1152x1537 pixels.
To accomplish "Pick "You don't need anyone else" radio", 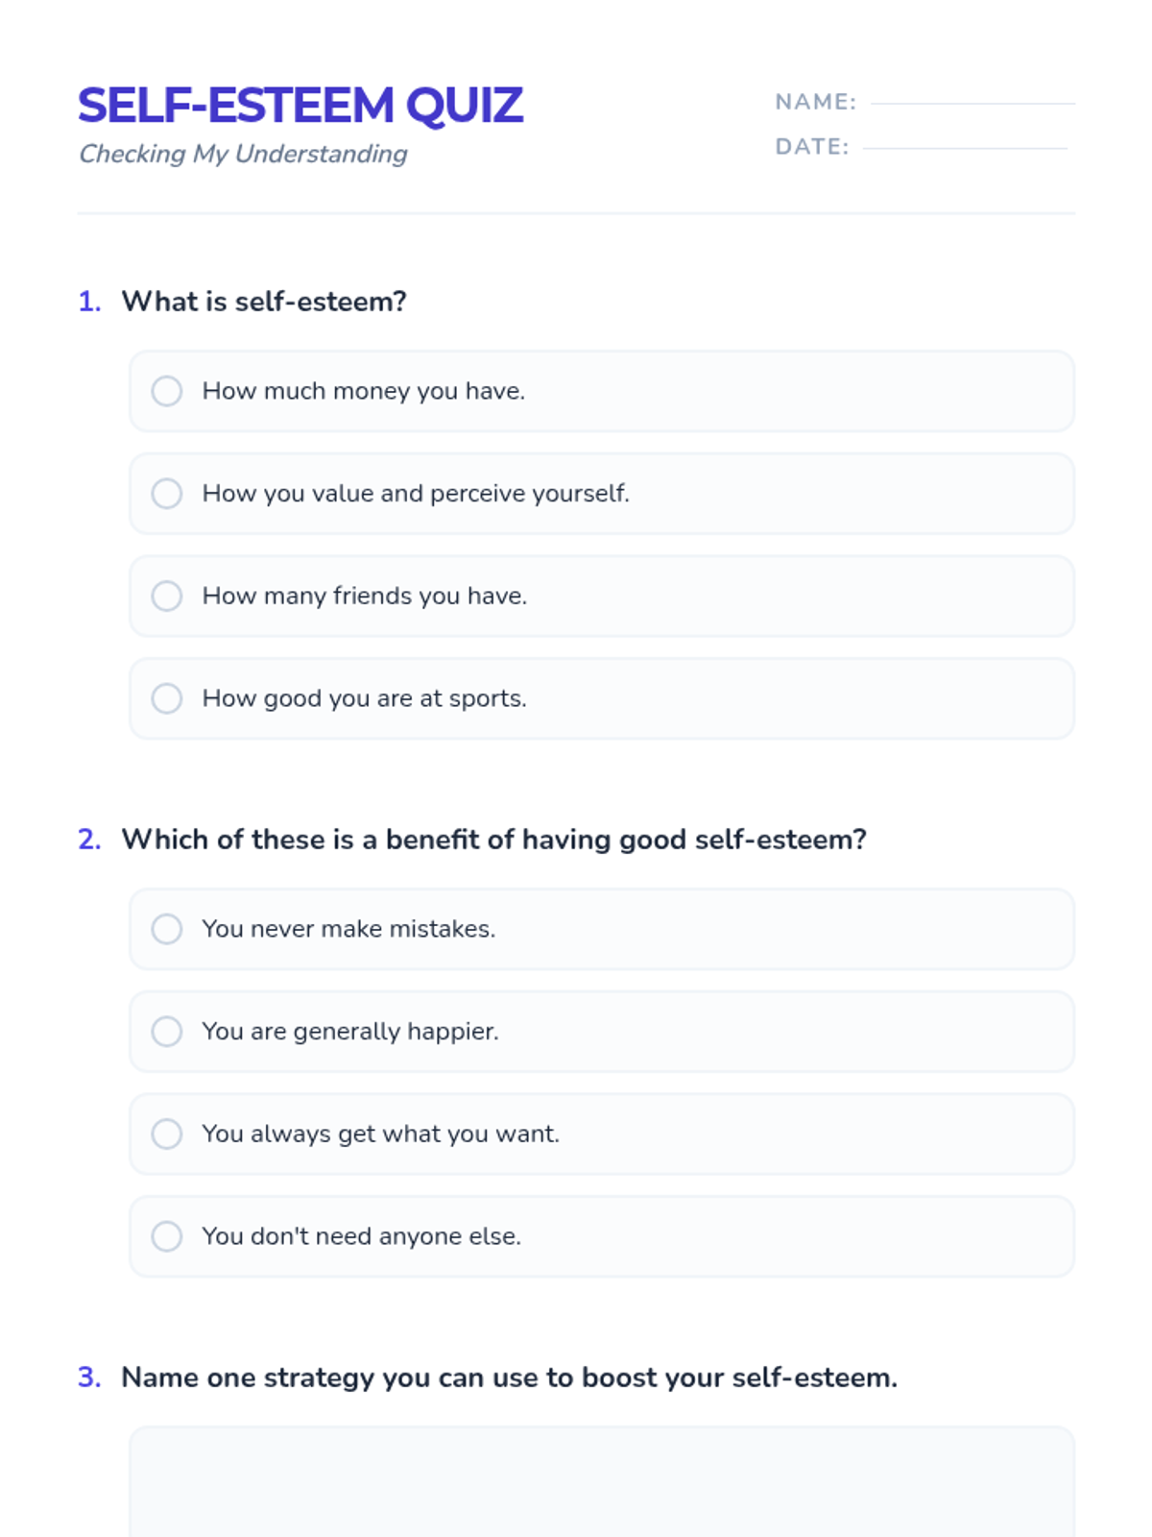I will (167, 1236).
